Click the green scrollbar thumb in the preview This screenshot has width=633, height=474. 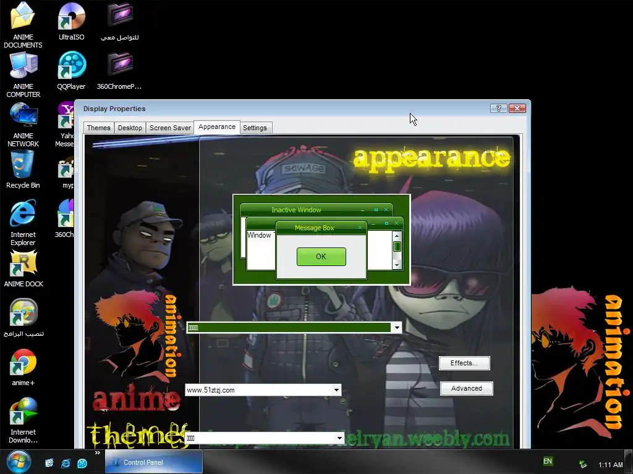tap(397, 246)
